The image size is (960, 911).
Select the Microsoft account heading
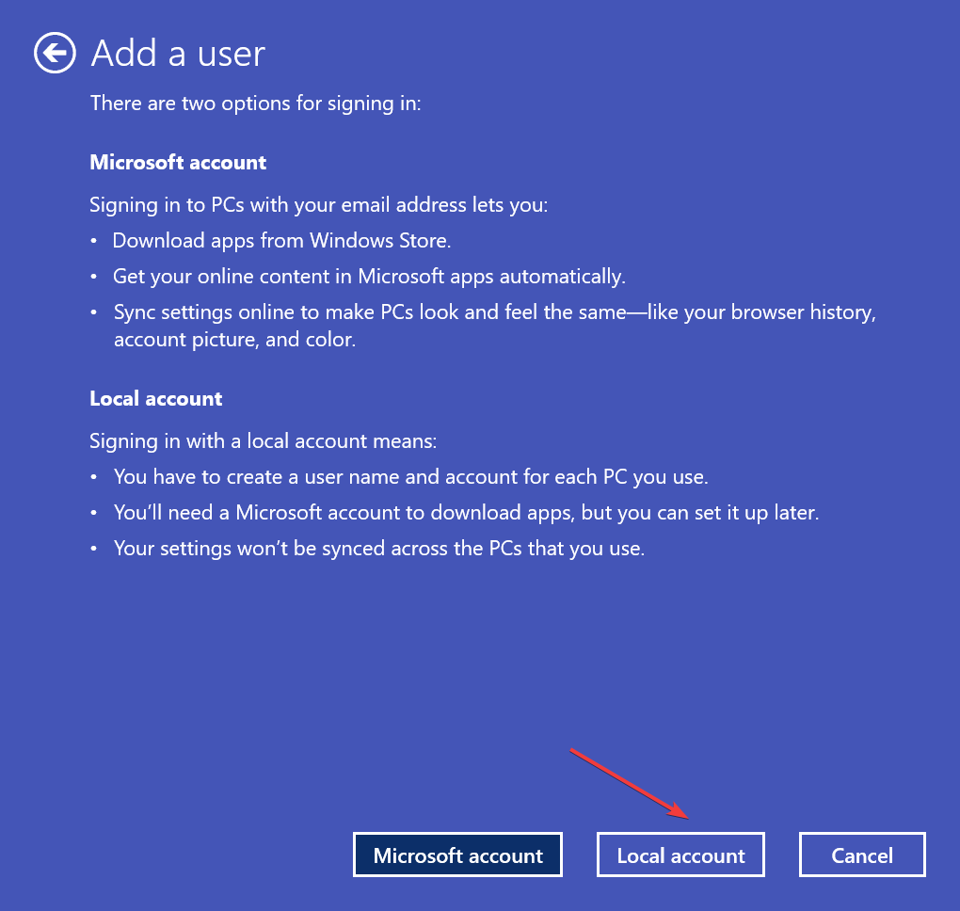tap(178, 162)
